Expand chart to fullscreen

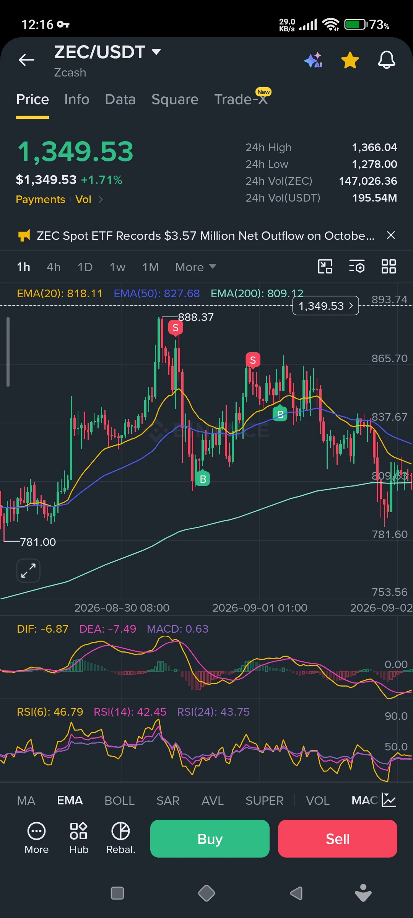click(x=28, y=571)
